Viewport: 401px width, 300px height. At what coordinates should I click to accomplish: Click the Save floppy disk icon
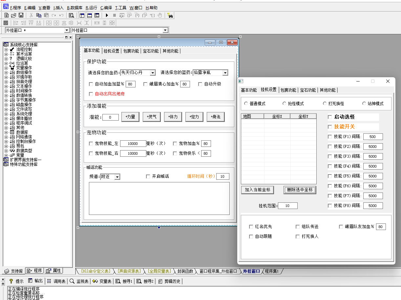pyautogui.click(x=21, y=15)
